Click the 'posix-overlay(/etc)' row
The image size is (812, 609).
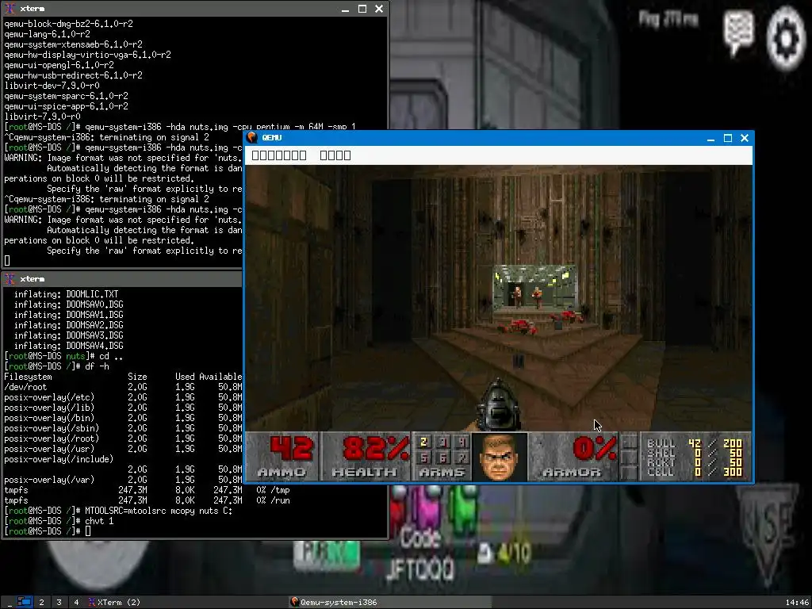pyautogui.click(x=123, y=397)
